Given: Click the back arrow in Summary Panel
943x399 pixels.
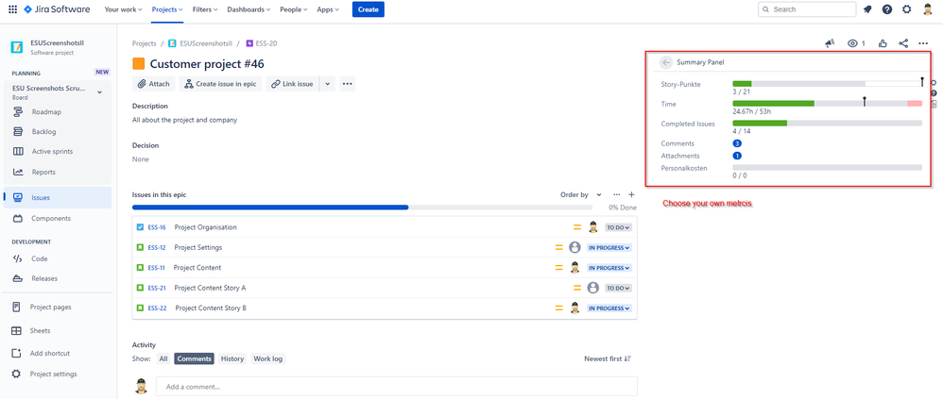Looking at the screenshot, I should 666,62.
